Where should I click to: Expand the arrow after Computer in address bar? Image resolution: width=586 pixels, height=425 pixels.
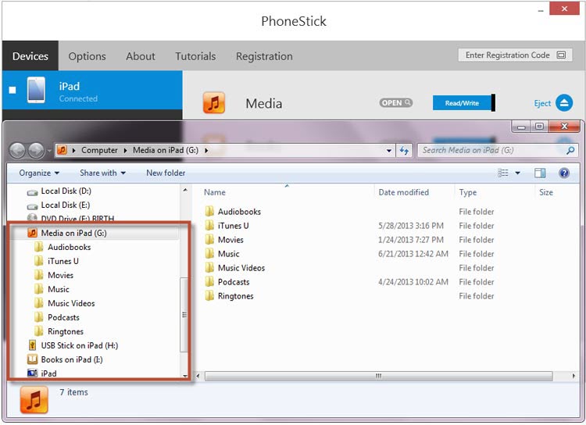click(x=125, y=151)
